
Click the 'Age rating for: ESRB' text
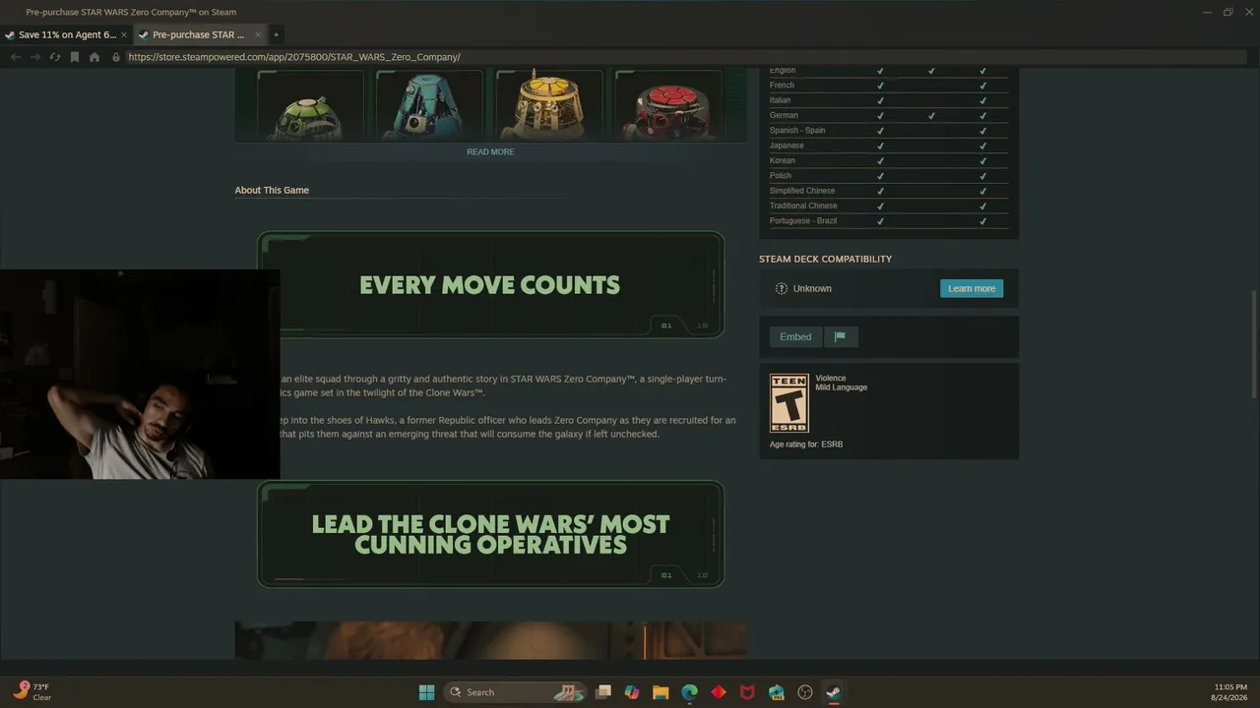coord(806,444)
